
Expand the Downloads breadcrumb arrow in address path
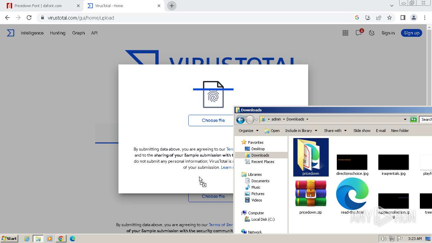pyautogui.click(x=307, y=119)
